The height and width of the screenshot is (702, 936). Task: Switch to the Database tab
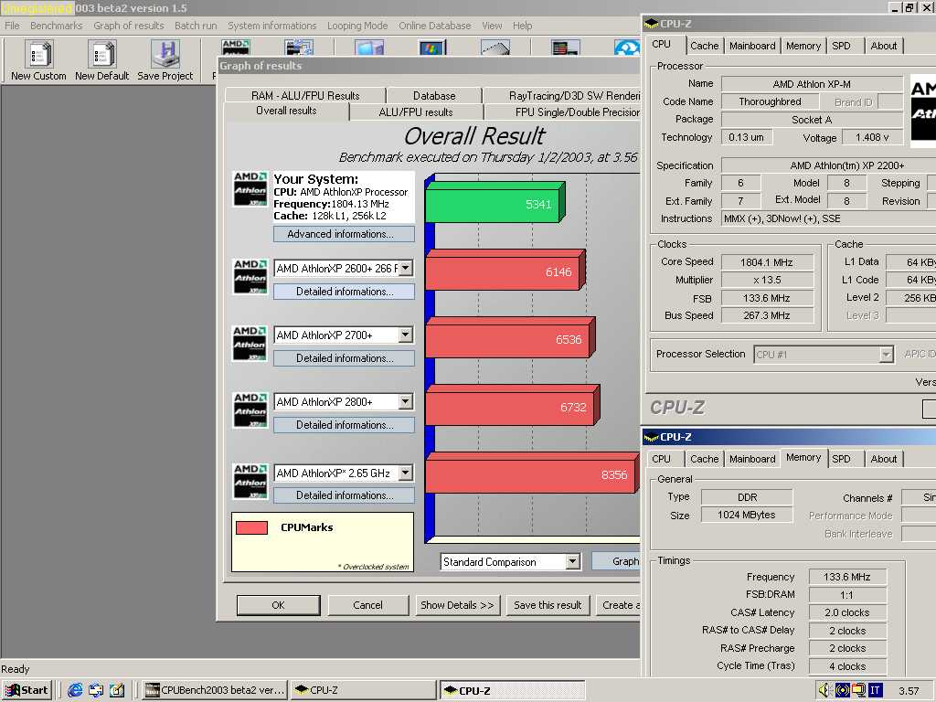(434, 95)
